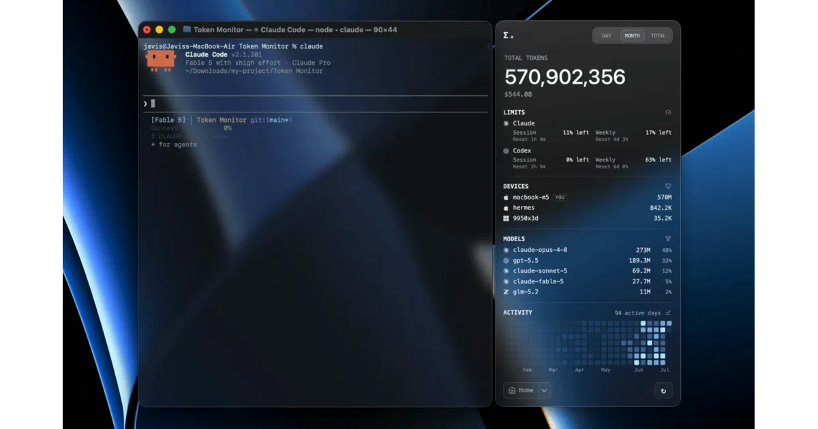Select the macbook-m5 device row
The width and height of the screenshot is (818, 429).
[588, 197]
